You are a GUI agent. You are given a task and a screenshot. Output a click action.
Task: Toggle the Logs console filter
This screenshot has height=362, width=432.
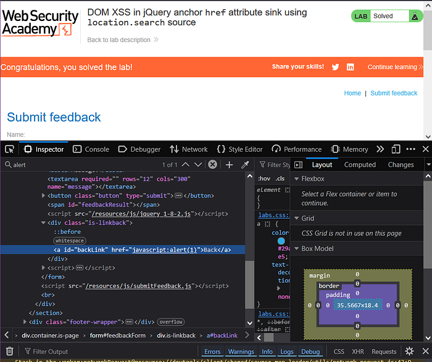tap(287, 352)
